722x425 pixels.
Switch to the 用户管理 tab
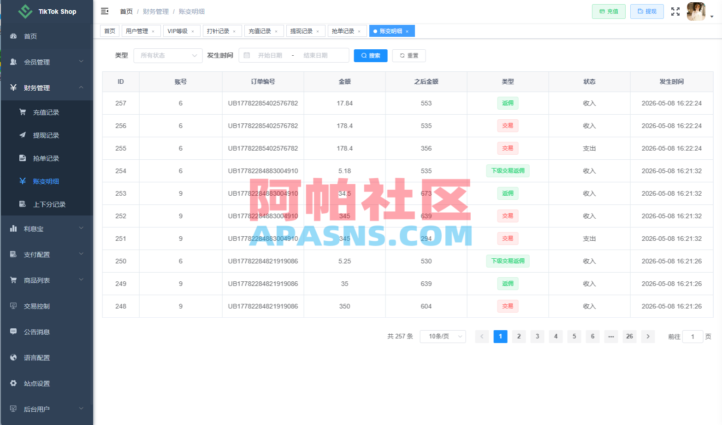(x=140, y=31)
